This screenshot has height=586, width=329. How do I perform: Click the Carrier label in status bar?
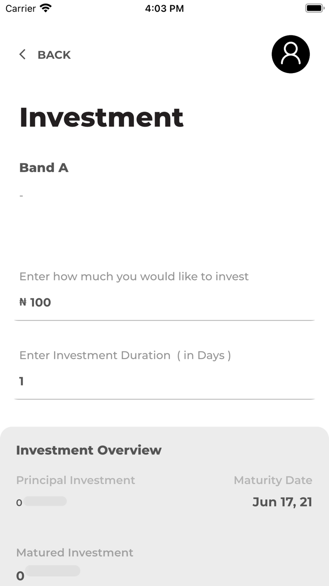(x=21, y=8)
